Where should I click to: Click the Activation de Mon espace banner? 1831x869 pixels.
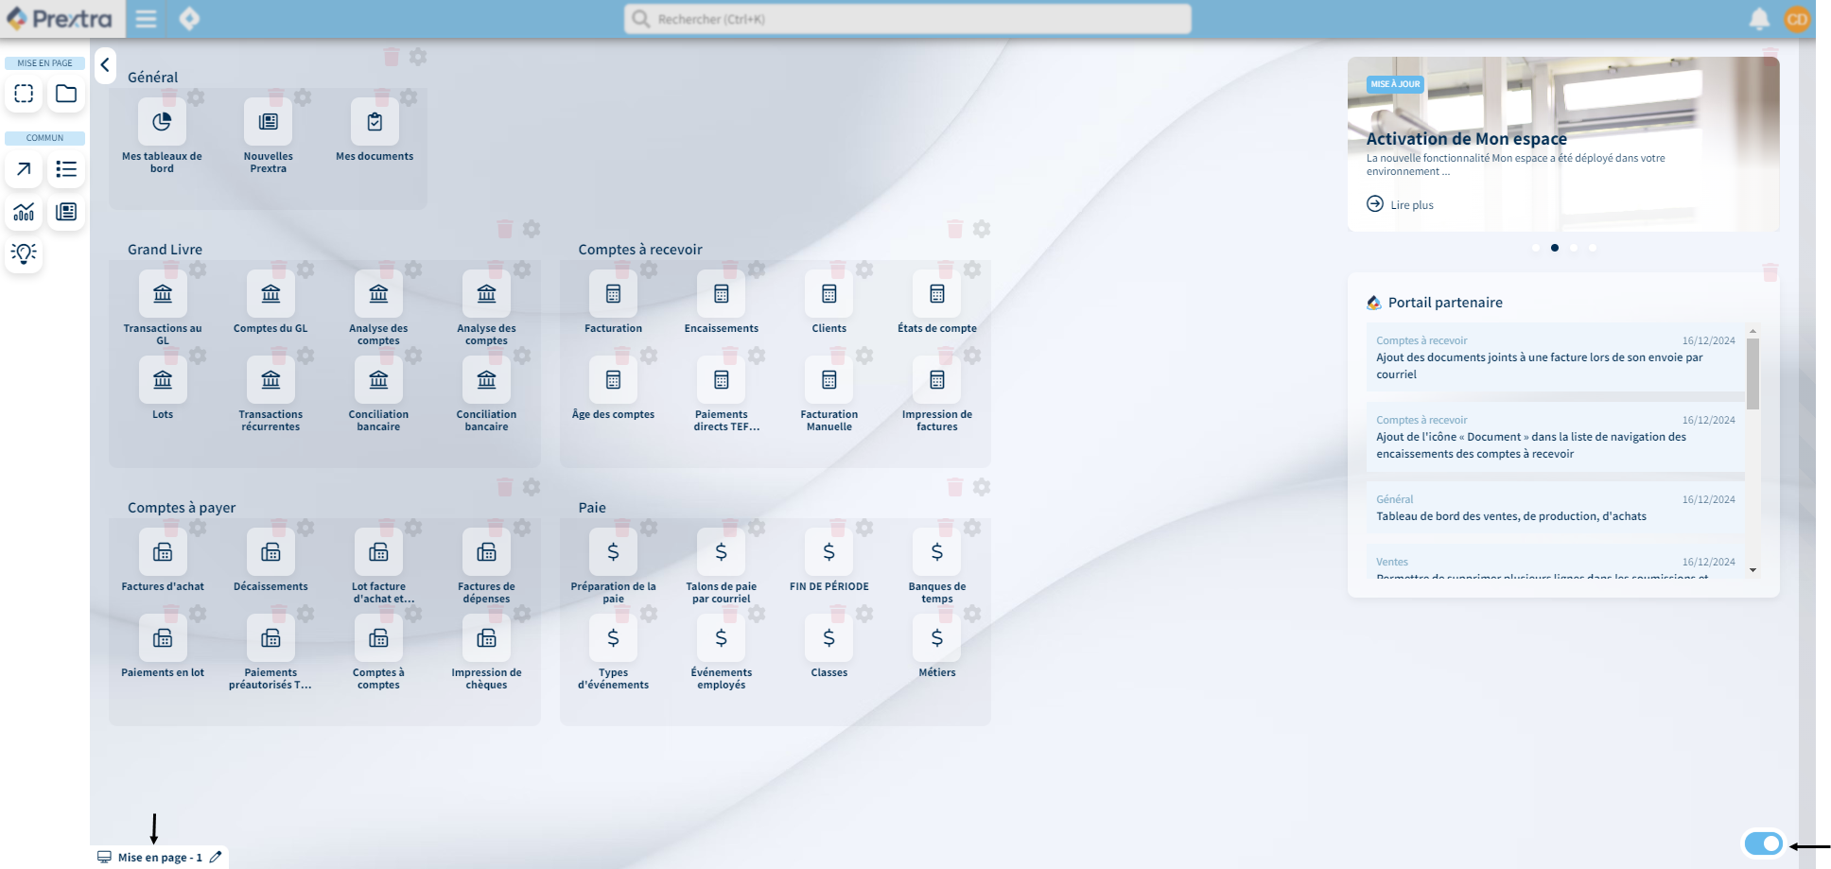pyautogui.click(x=1563, y=144)
